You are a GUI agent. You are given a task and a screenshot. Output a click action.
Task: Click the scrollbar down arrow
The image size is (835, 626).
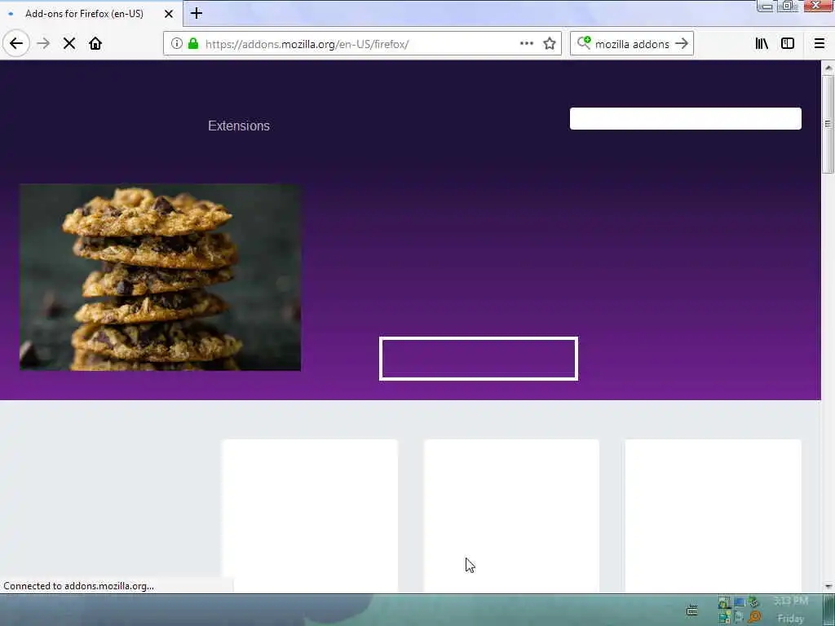pyautogui.click(x=828, y=587)
